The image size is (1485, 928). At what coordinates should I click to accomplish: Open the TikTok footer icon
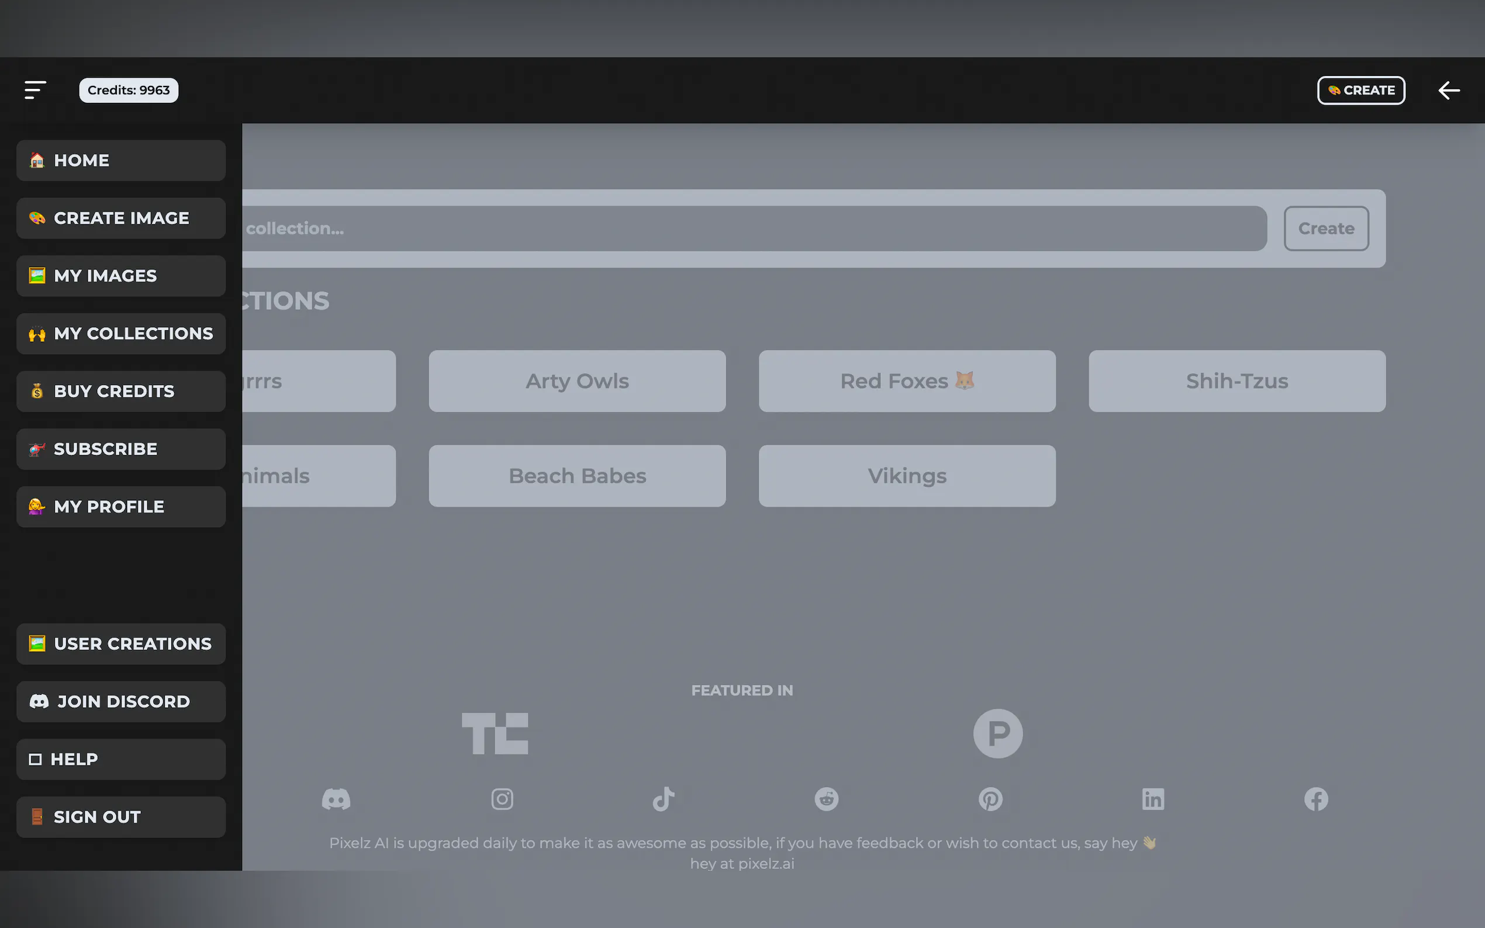pyautogui.click(x=663, y=799)
